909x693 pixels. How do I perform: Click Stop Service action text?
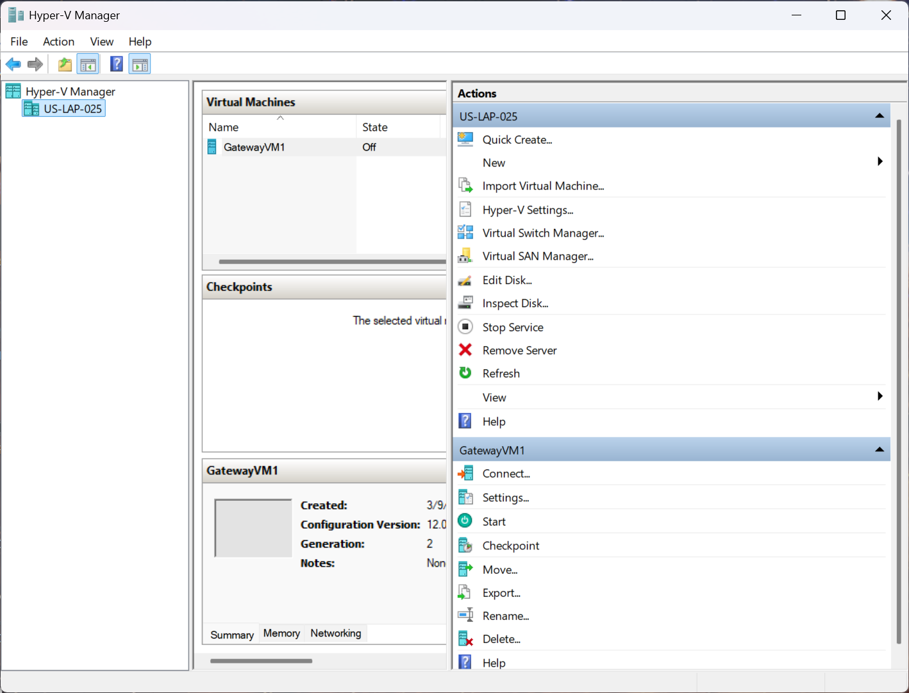513,328
